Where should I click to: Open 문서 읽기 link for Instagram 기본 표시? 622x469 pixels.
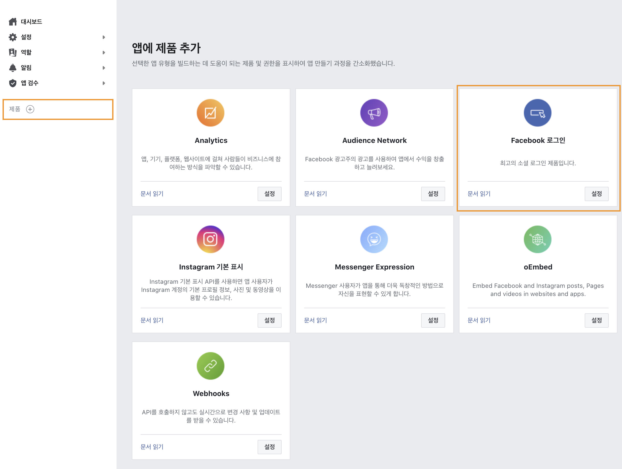[x=152, y=320]
